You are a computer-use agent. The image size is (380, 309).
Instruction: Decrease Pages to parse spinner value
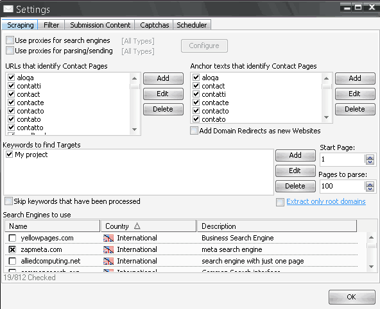pyautogui.click(x=370, y=188)
